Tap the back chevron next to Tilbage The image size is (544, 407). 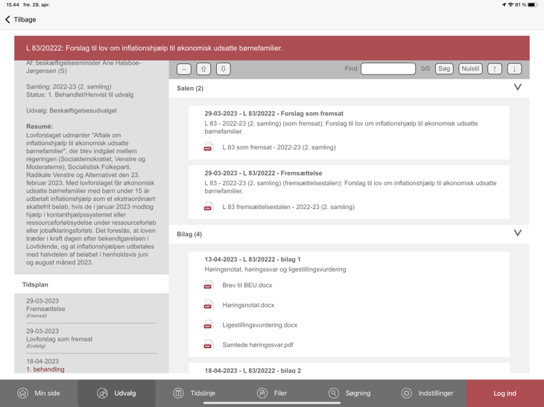8,19
